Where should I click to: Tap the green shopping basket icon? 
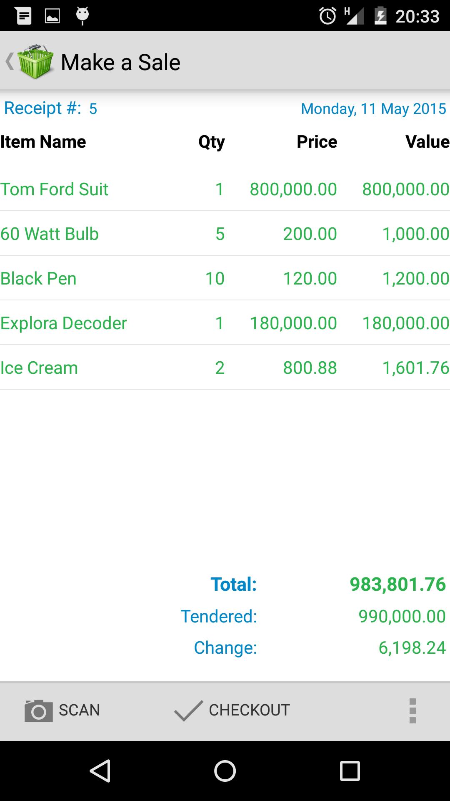(x=36, y=62)
